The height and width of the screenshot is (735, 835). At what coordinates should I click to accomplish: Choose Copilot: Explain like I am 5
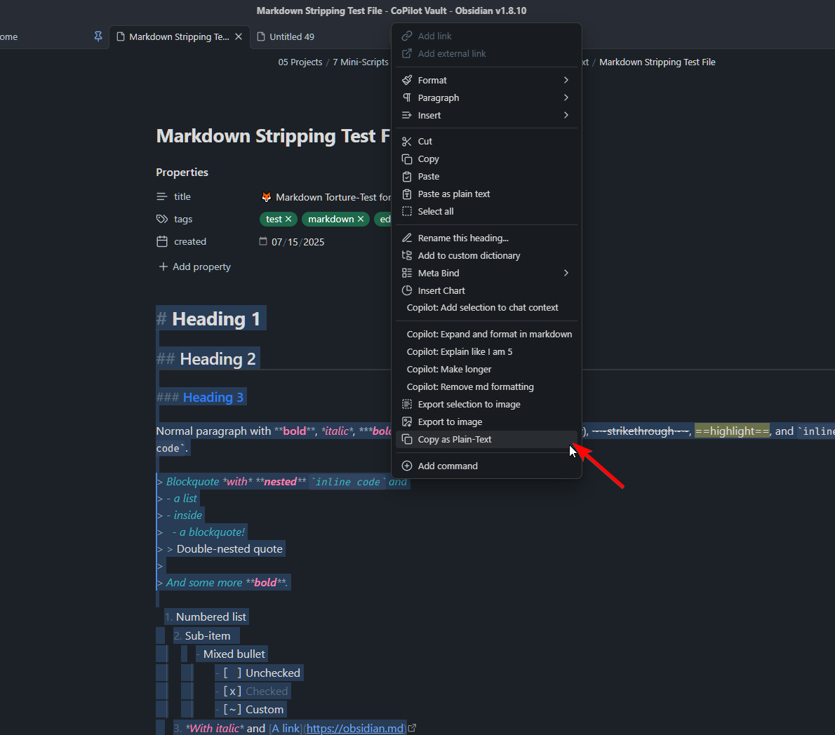click(x=487, y=352)
